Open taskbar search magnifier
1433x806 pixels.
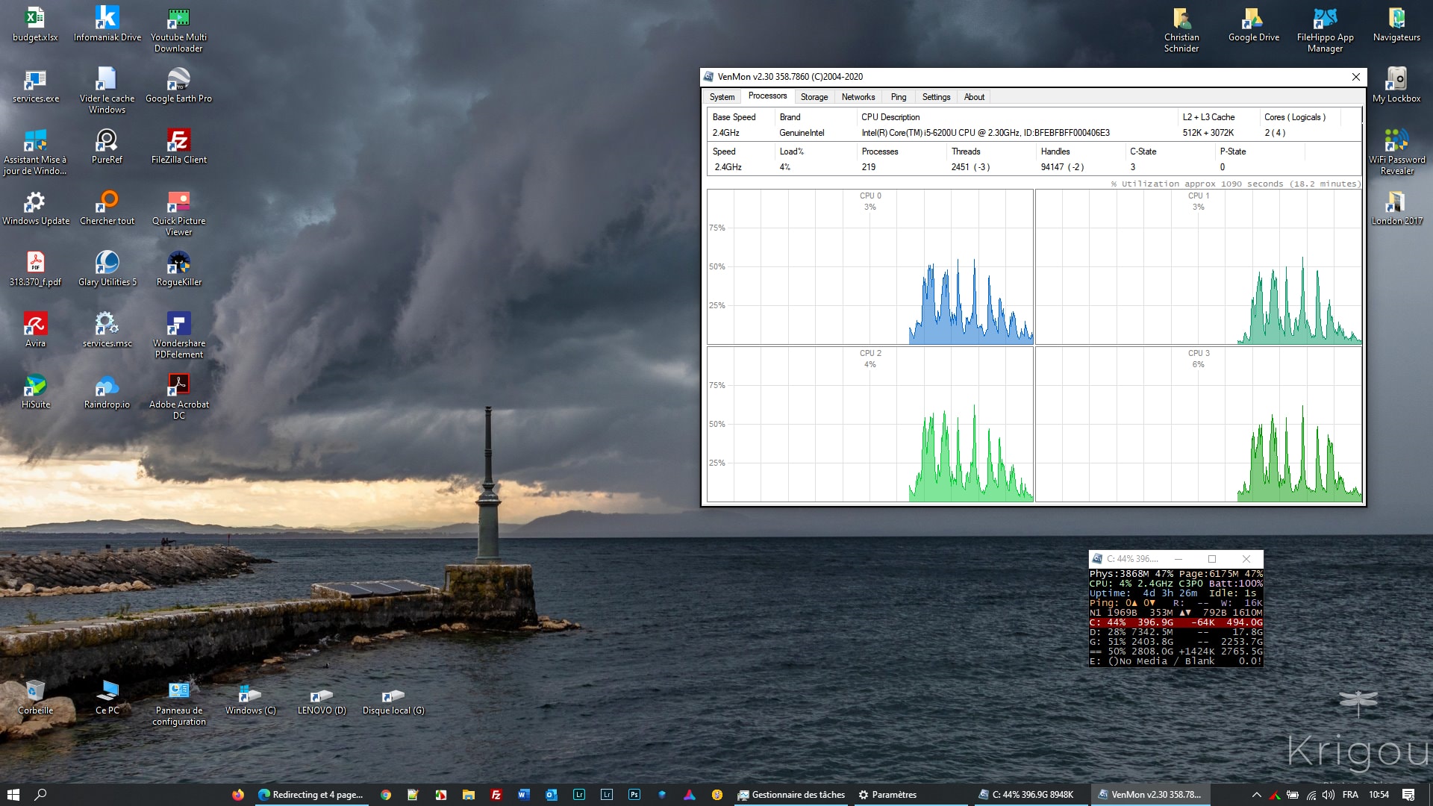[x=40, y=795]
